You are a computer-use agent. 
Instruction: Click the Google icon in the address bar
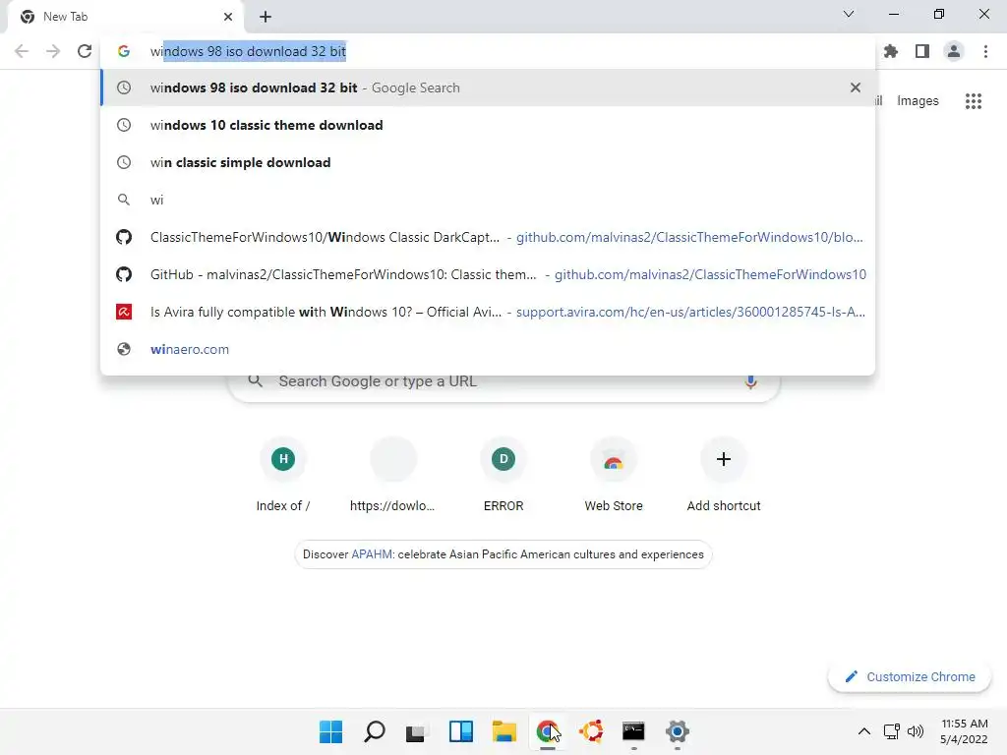click(124, 51)
